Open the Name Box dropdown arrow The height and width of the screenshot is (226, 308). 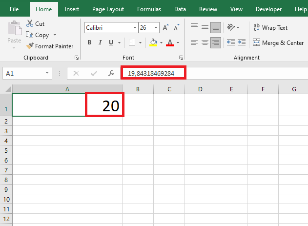[47, 73]
